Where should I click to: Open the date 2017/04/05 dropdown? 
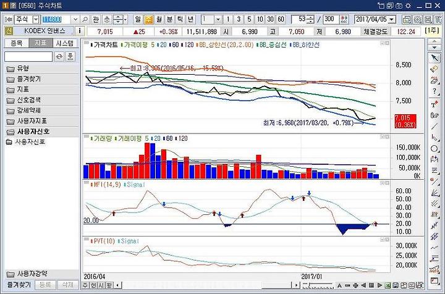(x=392, y=19)
